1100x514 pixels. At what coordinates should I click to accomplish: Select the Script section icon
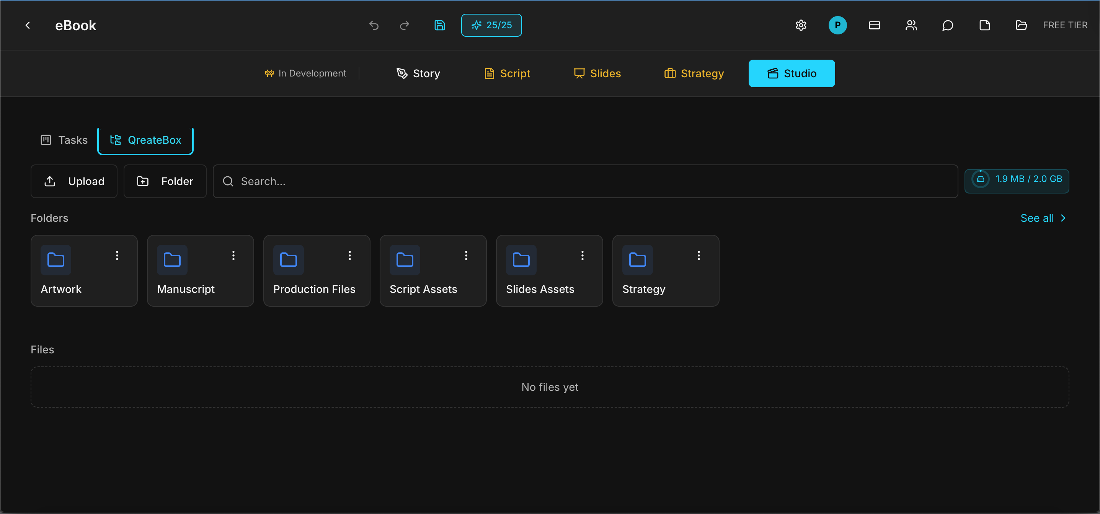coord(490,73)
